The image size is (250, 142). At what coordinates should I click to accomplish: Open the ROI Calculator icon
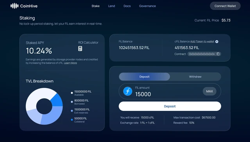coord(80,49)
